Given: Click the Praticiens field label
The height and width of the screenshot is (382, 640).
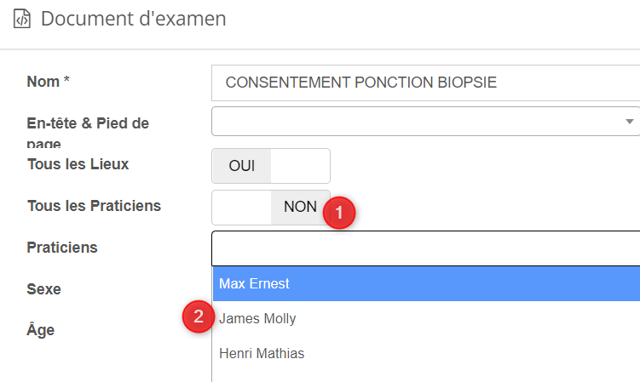Looking at the screenshot, I should coord(62,248).
